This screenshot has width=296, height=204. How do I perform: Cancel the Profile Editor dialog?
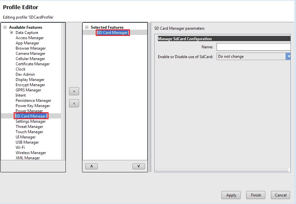pyautogui.click(x=280, y=195)
